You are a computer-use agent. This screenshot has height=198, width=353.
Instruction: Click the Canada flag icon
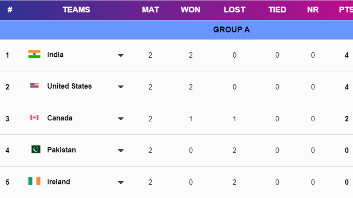(34, 118)
